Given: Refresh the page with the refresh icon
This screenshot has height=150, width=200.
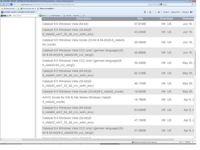Looking at the screenshot, I should coord(154,4).
